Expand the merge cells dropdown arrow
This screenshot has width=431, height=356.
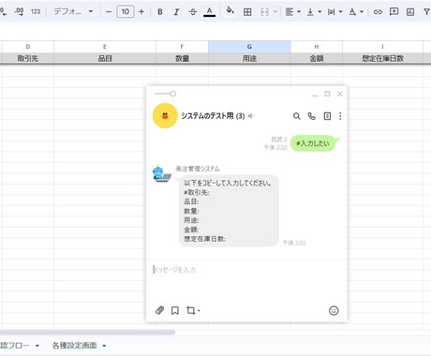tap(275, 12)
